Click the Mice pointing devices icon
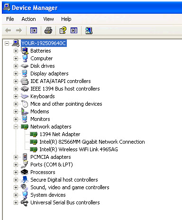 point(25,104)
